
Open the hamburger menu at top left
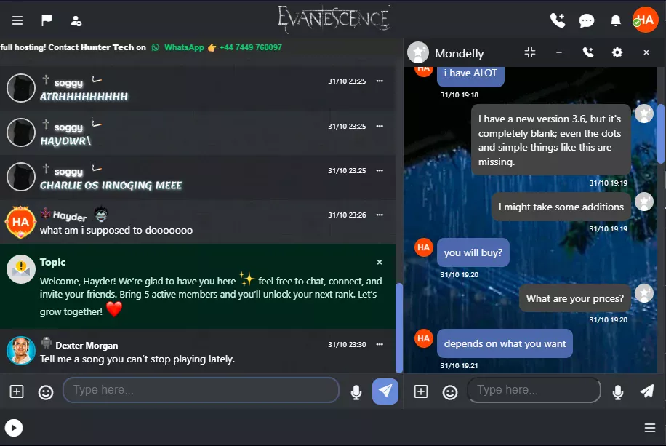pos(17,20)
